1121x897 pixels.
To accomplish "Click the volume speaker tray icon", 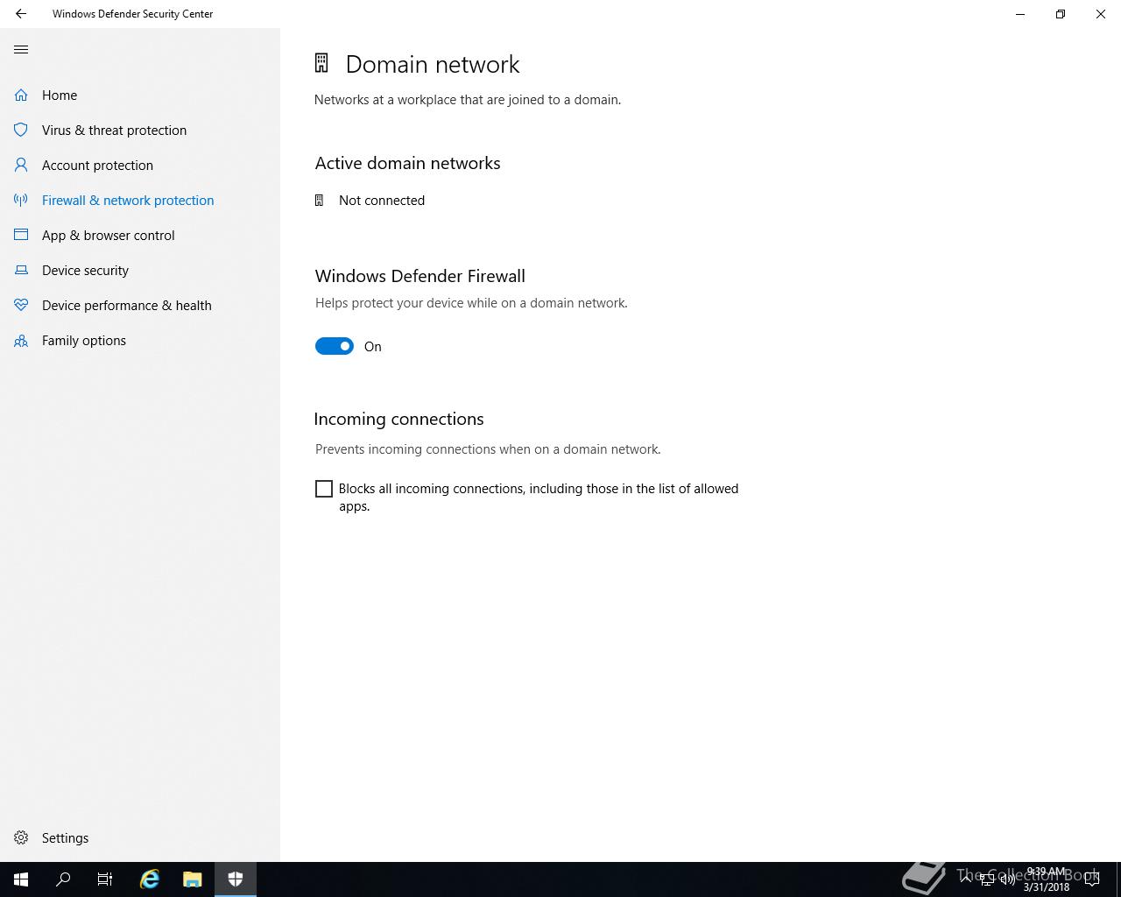I will (1007, 879).
